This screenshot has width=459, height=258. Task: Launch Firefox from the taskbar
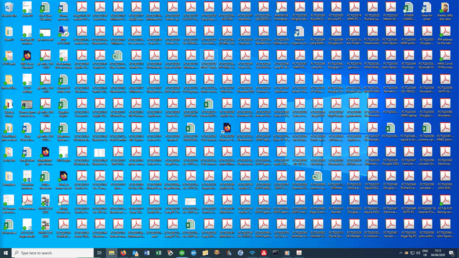point(123,253)
